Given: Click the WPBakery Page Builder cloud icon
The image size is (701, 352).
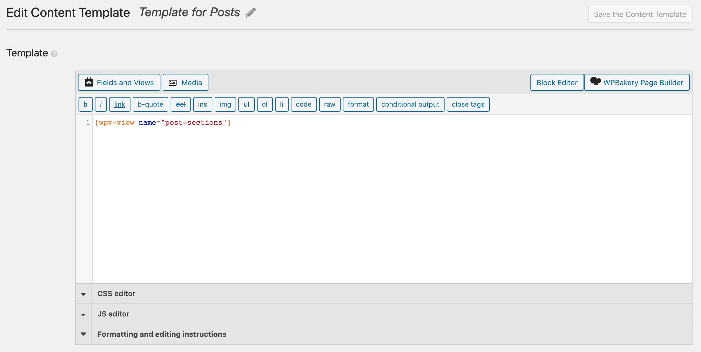Looking at the screenshot, I should 595,81.
